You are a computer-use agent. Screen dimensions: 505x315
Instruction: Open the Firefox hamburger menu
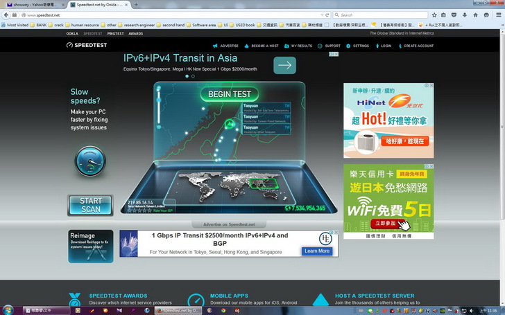click(499, 15)
